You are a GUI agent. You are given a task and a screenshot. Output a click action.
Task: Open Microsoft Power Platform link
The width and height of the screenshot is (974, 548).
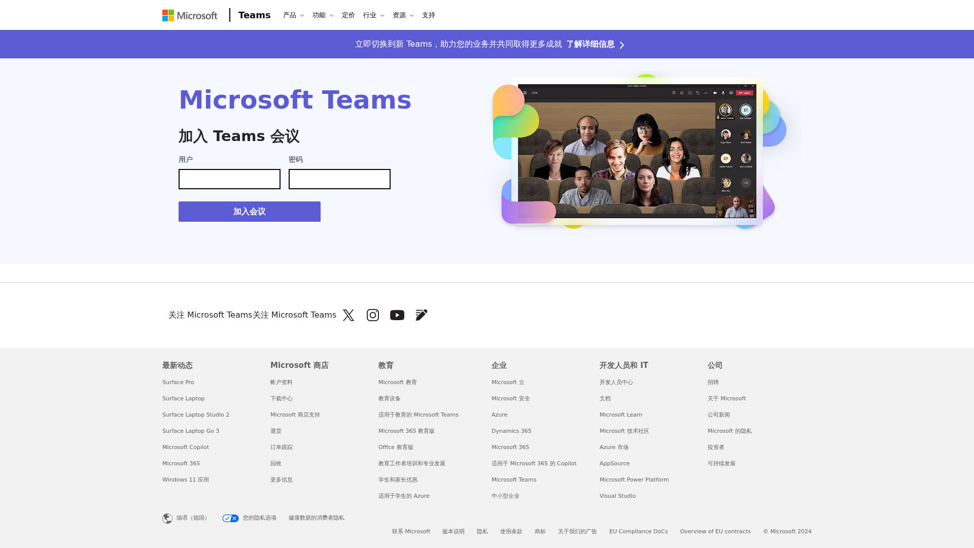click(x=634, y=479)
